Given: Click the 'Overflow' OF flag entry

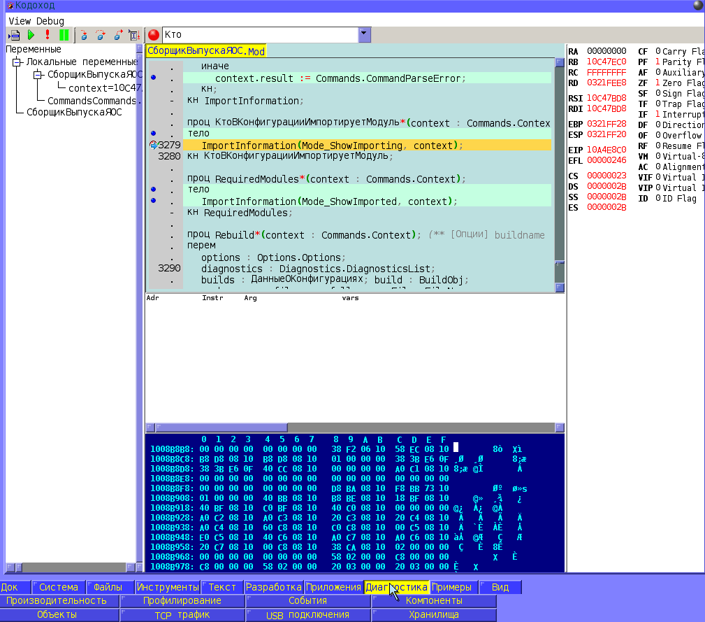Looking at the screenshot, I should point(670,135).
